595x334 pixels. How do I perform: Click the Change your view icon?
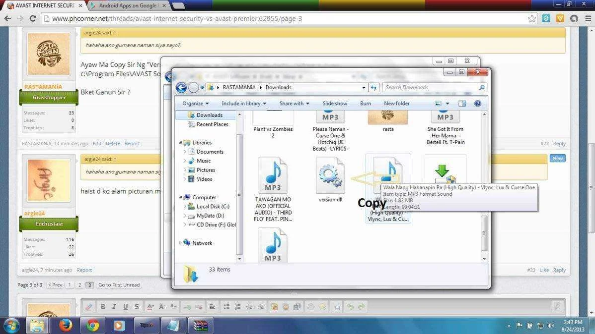[x=438, y=104]
